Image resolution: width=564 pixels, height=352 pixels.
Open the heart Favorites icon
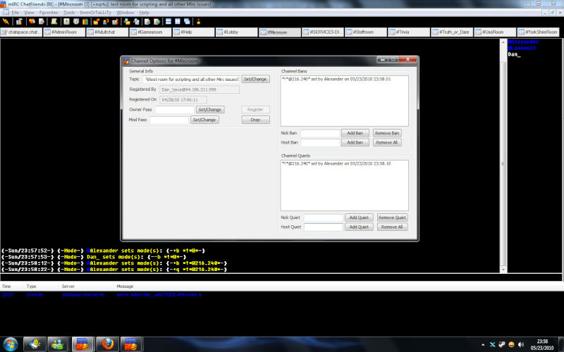[x=32, y=22]
